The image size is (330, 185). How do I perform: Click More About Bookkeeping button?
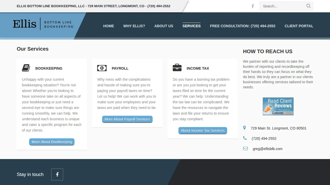point(52,142)
